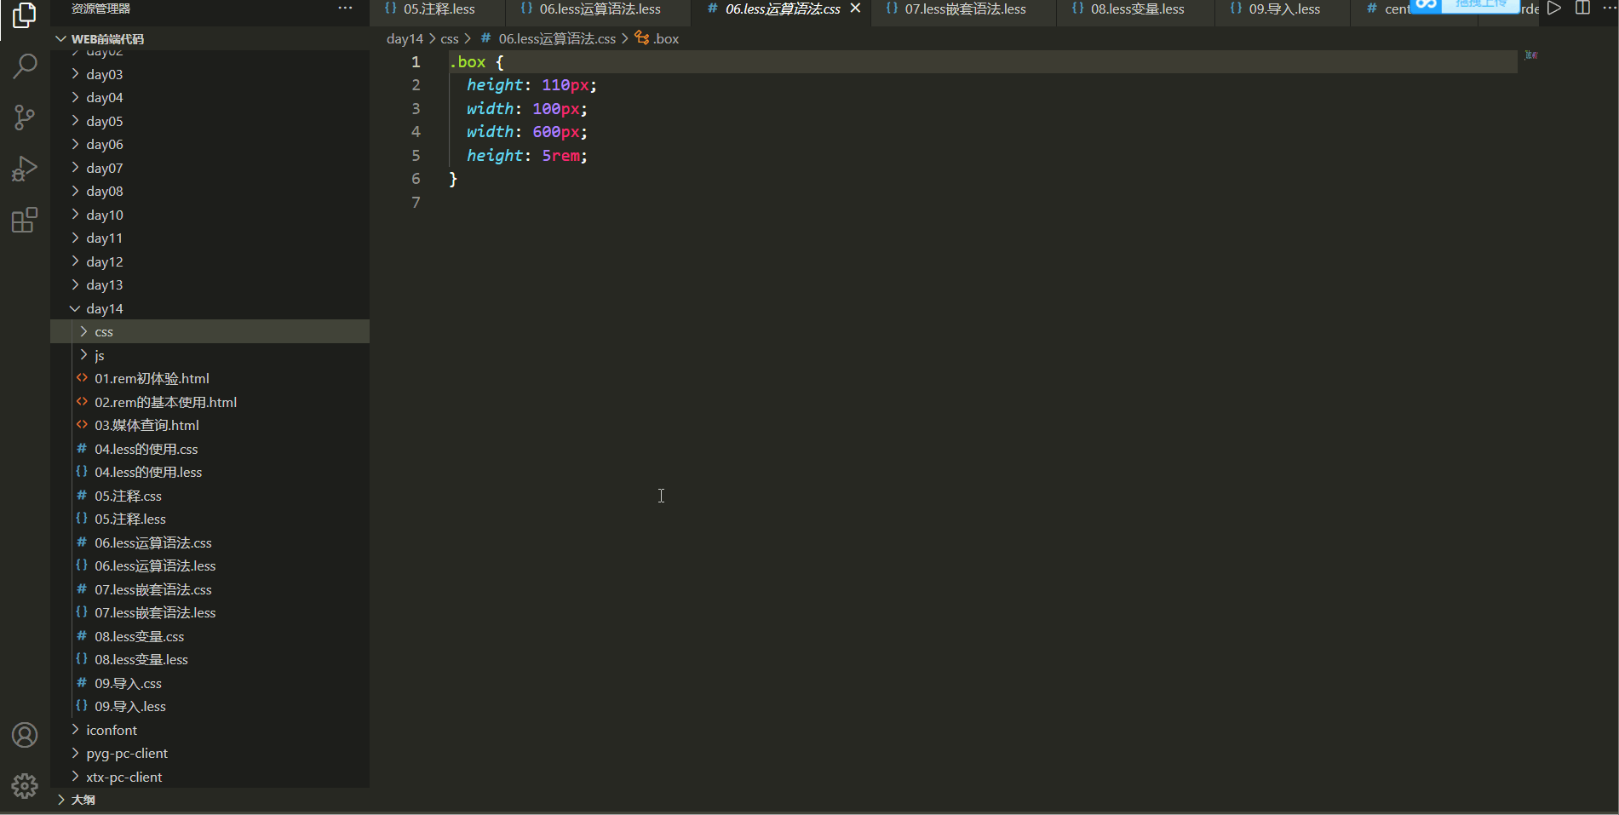This screenshot has width=1619, height=815.
Task: Expand the day10 folder
Action: (x=210, y=215)
